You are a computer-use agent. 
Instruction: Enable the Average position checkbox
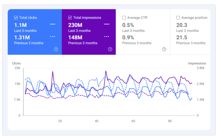pos(178,18)
